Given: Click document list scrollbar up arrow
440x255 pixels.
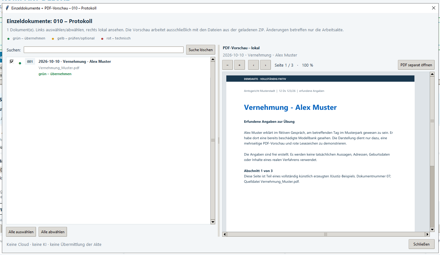Looking at the screenshot, I should click(213, 59).
